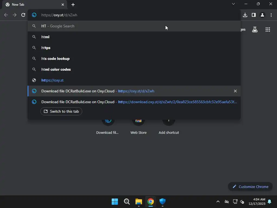Viewport: 277px width, 208px height.
Task: Open the Google apps grid
Action: (268, 30)
